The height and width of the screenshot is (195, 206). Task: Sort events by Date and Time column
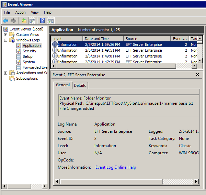(103, 39)
